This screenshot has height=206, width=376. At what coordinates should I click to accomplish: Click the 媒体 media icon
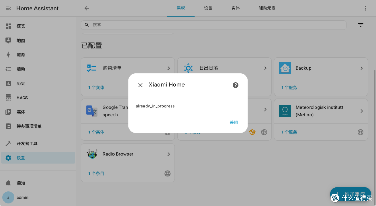click(x=8, y=112)
